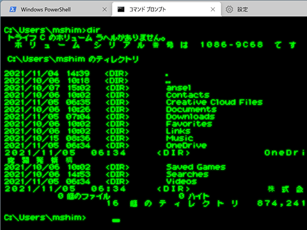Switch to the Windows PowerShell tab
The image size is (307, 230).
(56, 10)
